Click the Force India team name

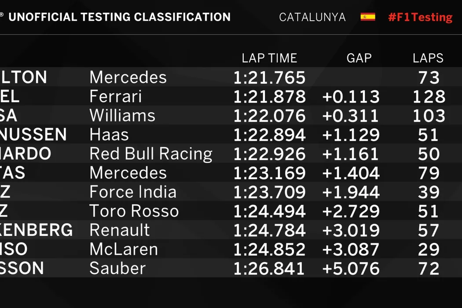(133, 192)
